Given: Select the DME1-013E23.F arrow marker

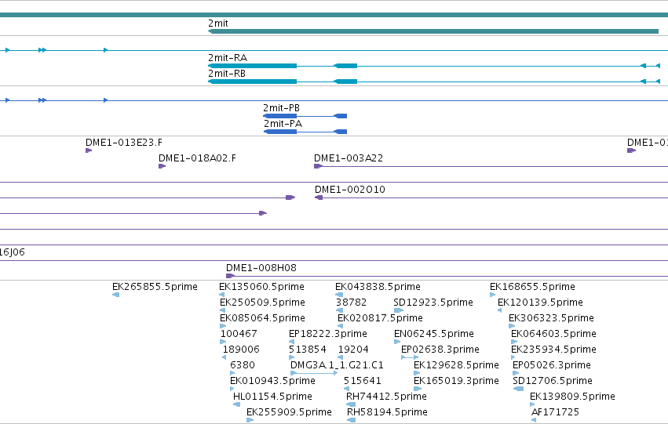Looking at the screenshot, I should pyautogui.click(x=89, y=150).
